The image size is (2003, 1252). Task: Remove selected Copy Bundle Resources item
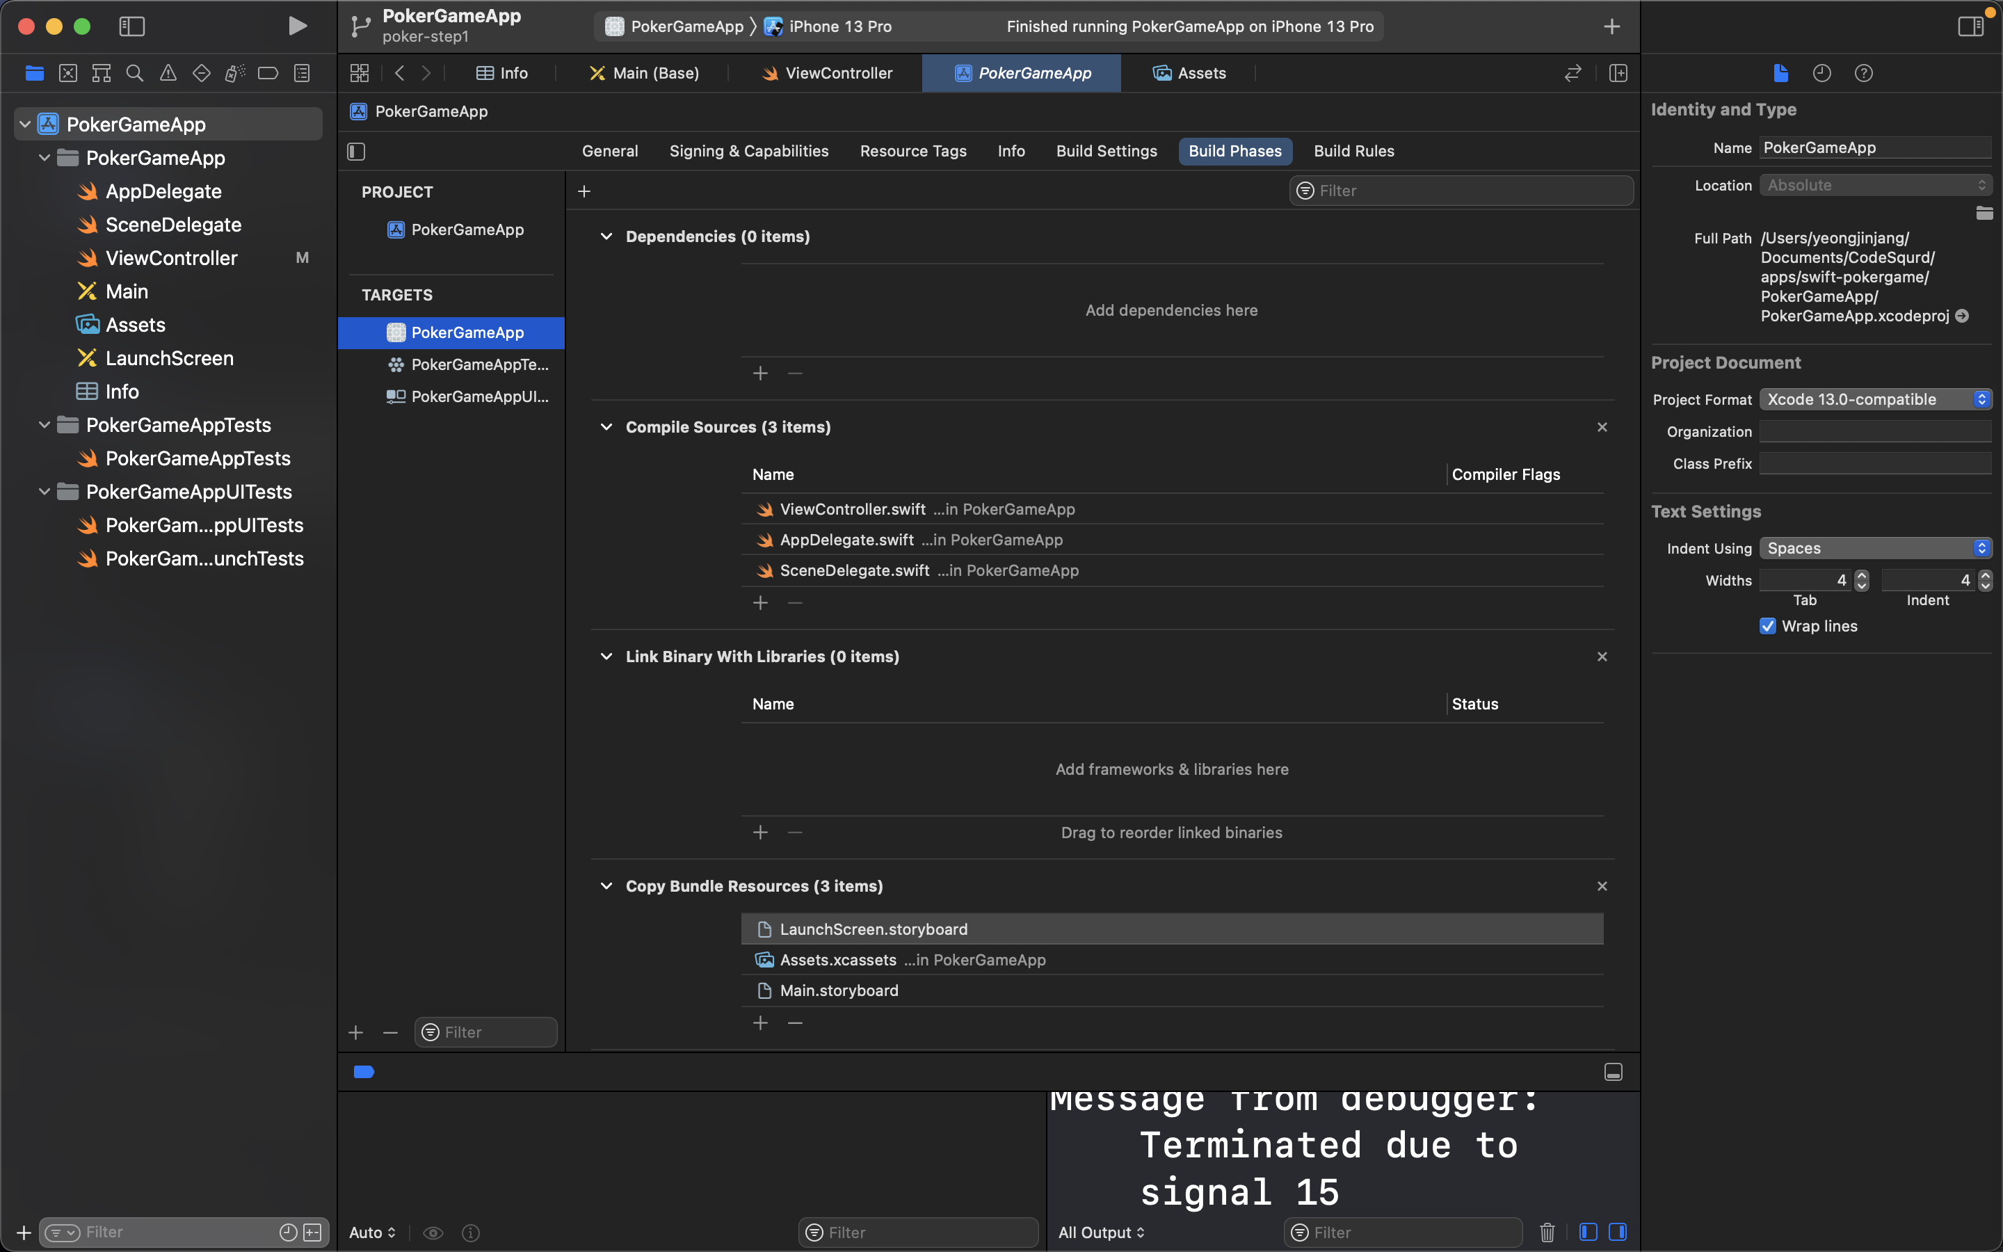796,1023
